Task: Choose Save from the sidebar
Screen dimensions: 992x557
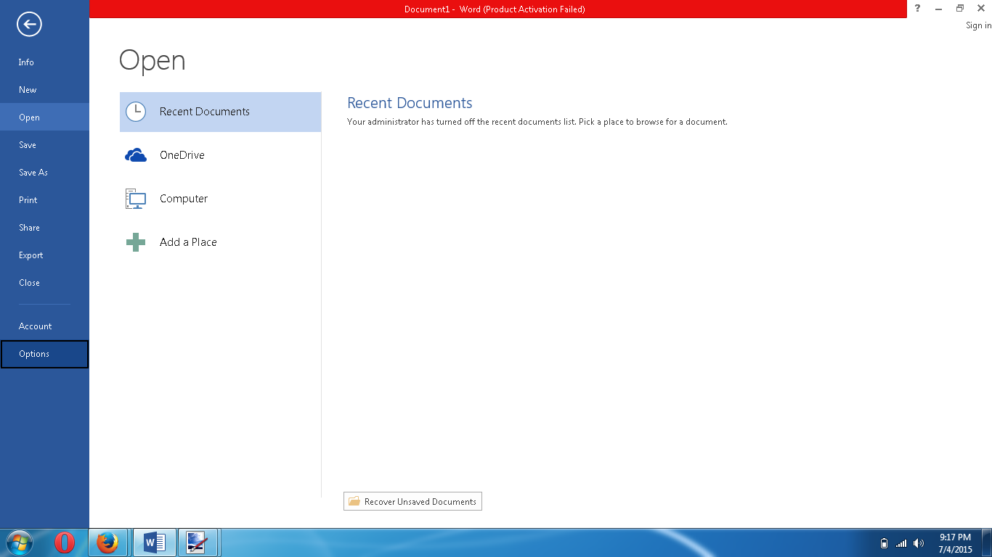Action: point(44,145)
